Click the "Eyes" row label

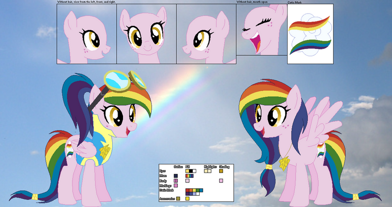click(x=162, y=171)
